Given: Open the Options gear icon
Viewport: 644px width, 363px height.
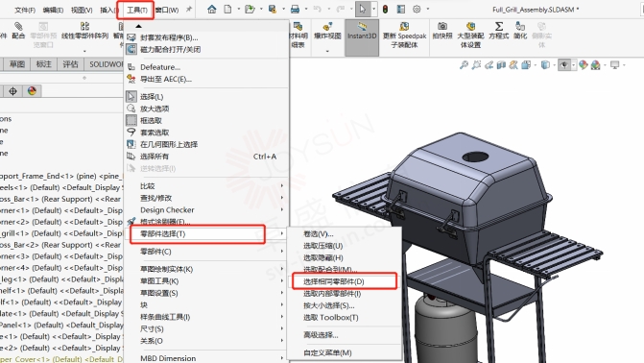Looking at the screenshot, I should (x=417, y=9).
